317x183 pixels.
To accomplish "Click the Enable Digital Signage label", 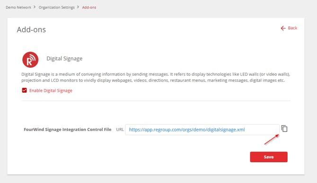I will 51,90.
